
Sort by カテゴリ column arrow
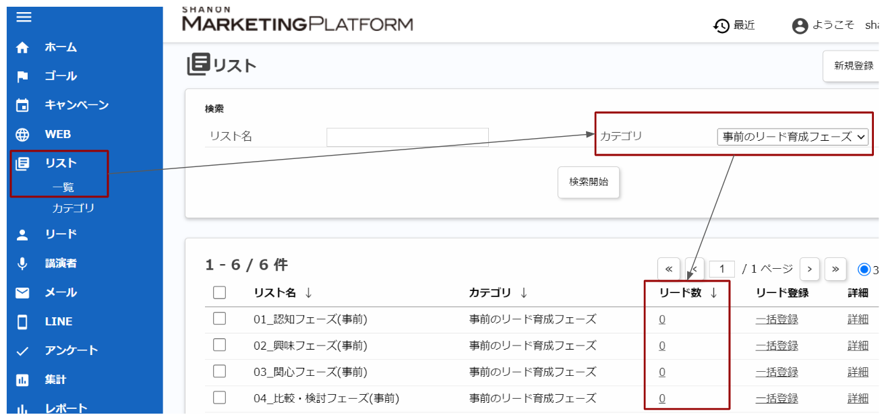click(523, 292)
